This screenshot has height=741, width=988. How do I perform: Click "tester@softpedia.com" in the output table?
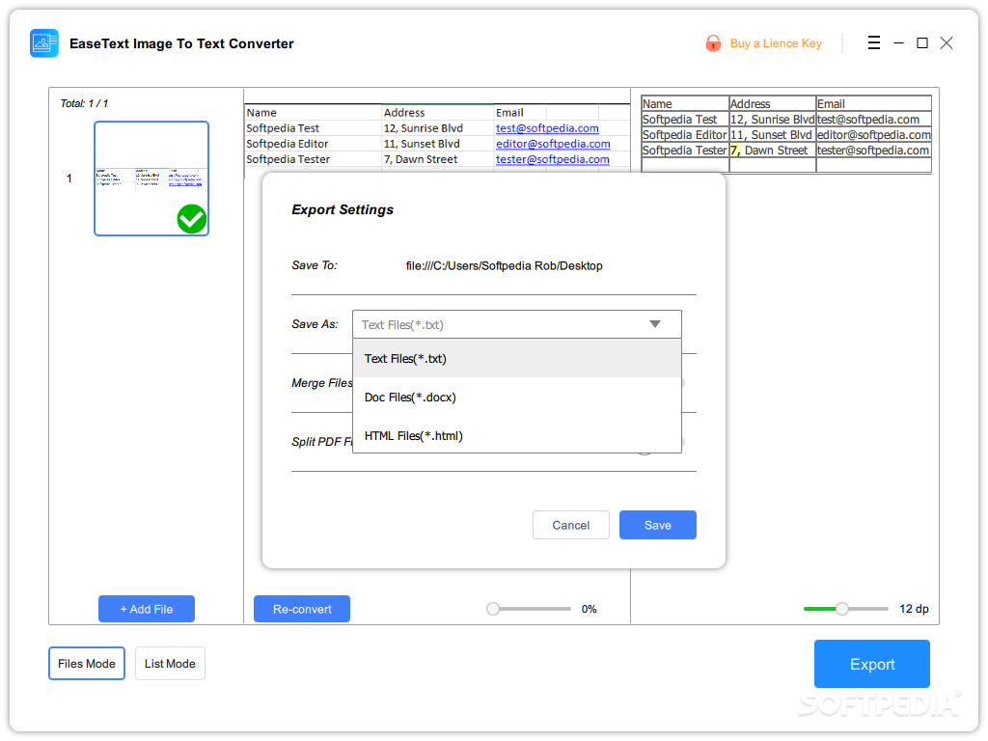point(872,151)
